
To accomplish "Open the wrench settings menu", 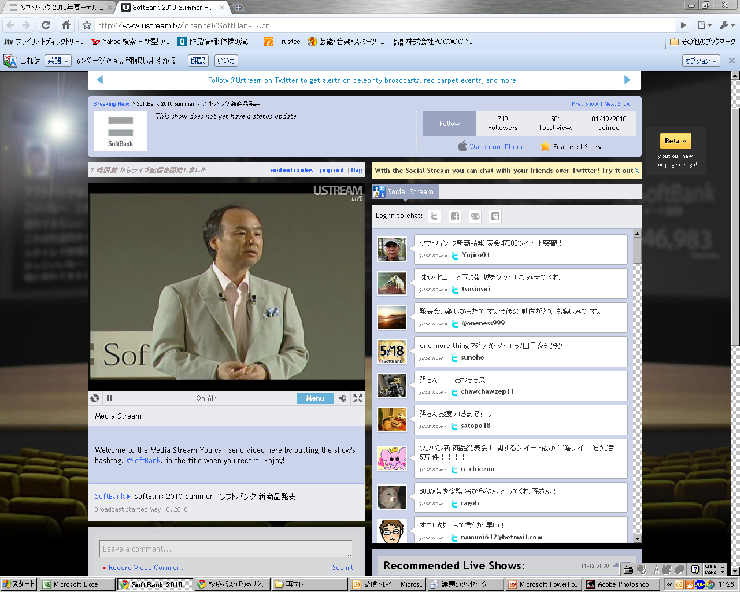I will coord(726,25).
